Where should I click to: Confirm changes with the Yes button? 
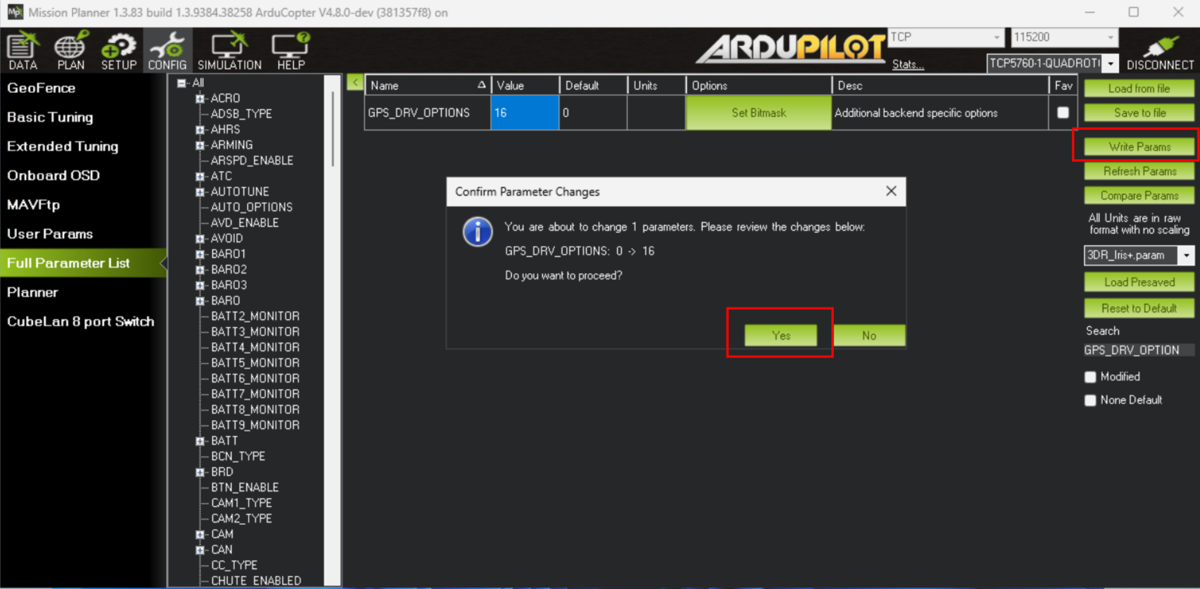781,336
